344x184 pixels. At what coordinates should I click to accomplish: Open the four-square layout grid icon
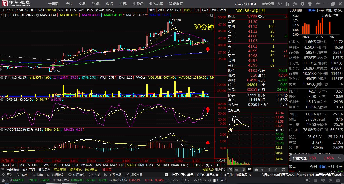pos(288,4)
